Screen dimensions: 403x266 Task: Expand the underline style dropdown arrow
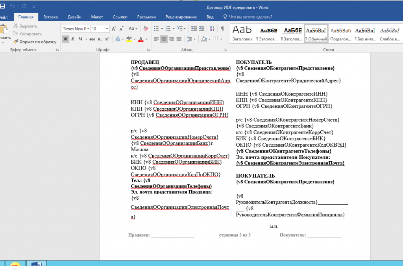(x=86, y=39)
